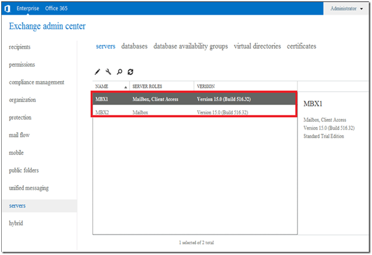Open the certificates tab
The width and height of the screenshot is (372, 255).
302,46
